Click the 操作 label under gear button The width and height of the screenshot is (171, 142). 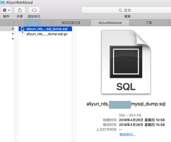6,16
